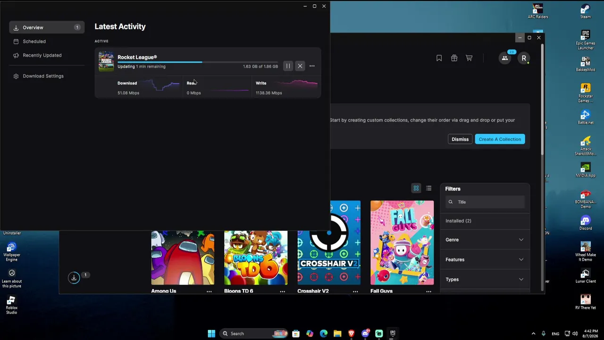Open the Roblox Studio desktop shortcut
The height and width of the screenshot is (340, 604).
point(11,305)
